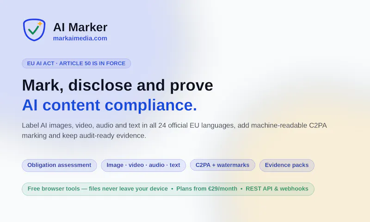Click the word C2PA in the description

(x=318, y=125)
